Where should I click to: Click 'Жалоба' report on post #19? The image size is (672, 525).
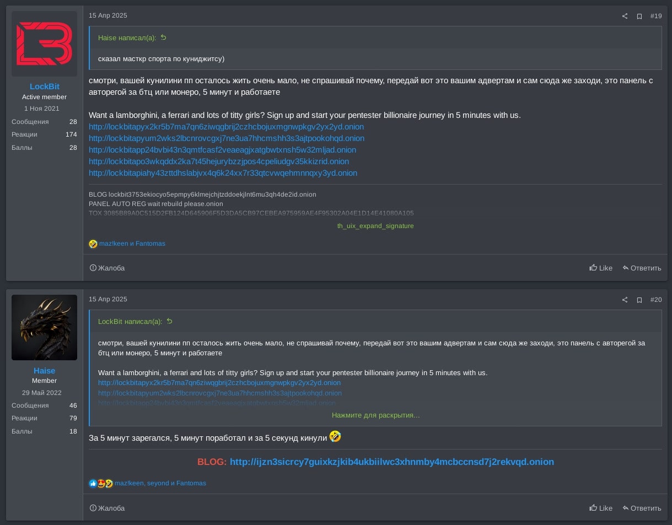click(107, 268)
